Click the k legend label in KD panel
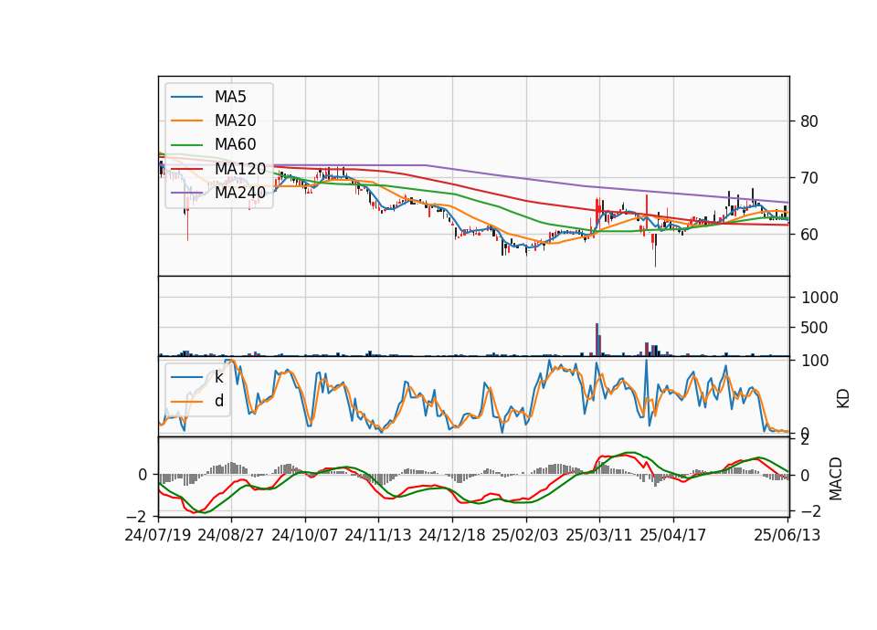The image size is (877, 630). coord(218,377)
